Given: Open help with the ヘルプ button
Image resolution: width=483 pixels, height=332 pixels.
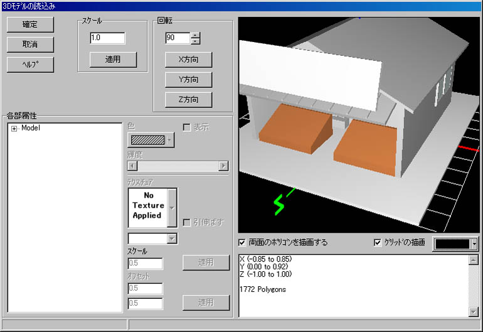Looking at the screenshot, I should click(30, 65).
